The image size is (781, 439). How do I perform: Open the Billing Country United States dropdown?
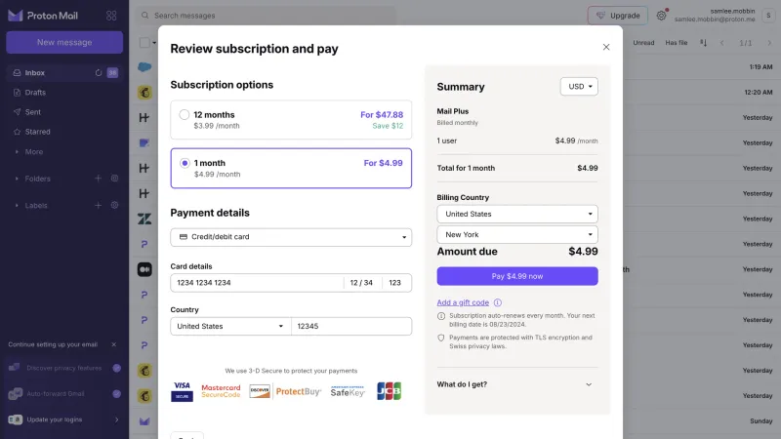pyautogui.click(x=517, y=214)
